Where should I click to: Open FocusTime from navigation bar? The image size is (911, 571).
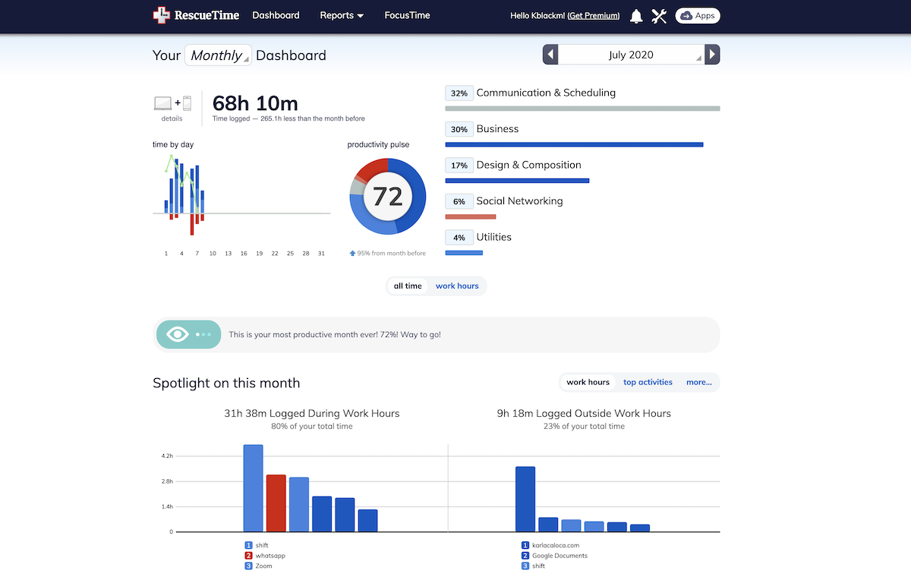[x=407, y=15]
